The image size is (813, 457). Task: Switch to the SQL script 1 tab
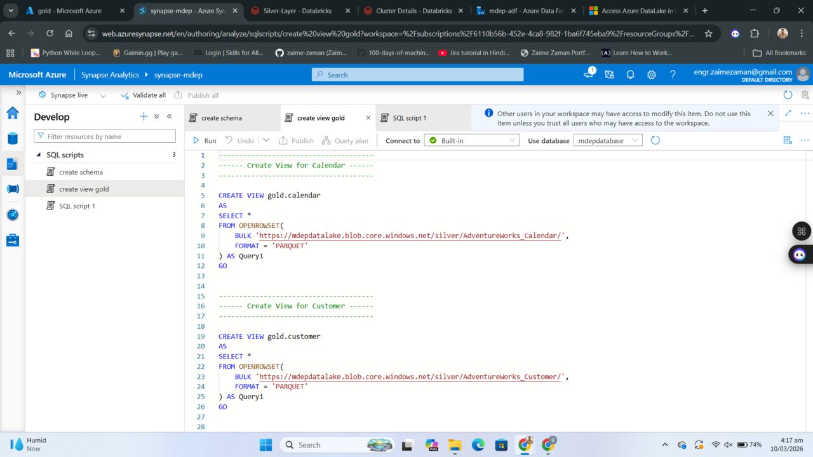[x=423, y=118]
